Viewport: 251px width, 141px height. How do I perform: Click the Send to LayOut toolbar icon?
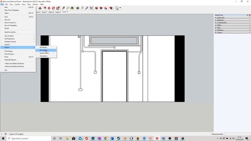pos(105,8)
